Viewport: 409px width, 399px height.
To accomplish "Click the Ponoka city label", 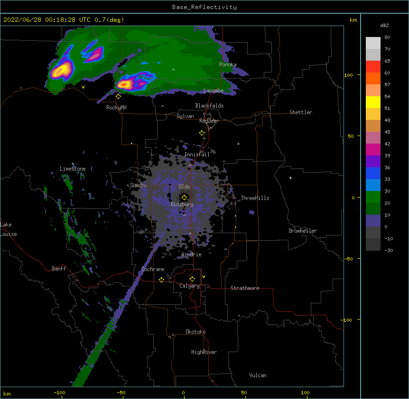I will pos(228,64).
